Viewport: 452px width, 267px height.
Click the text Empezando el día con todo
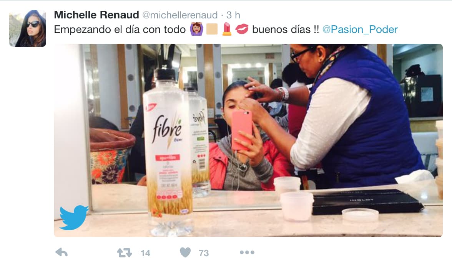point(120,29)
